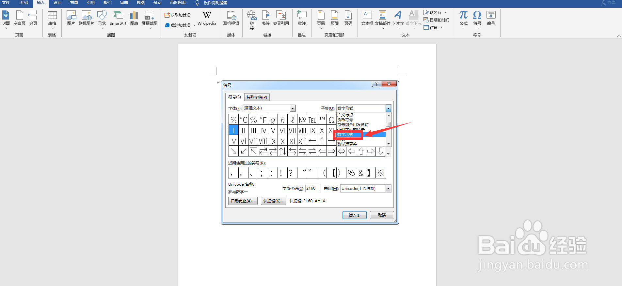The height and width of the screenshot is (286, 622).
Task: Select the ℃ symbol in grid
Action: (244, 120)
